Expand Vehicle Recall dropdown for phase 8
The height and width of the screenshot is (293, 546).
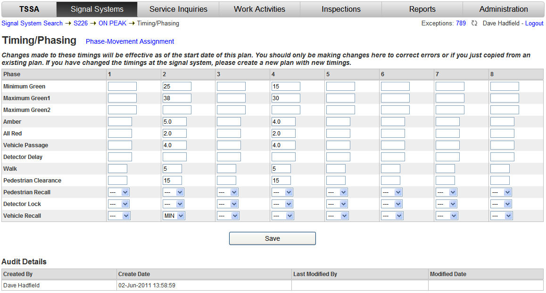pos(501,216)
